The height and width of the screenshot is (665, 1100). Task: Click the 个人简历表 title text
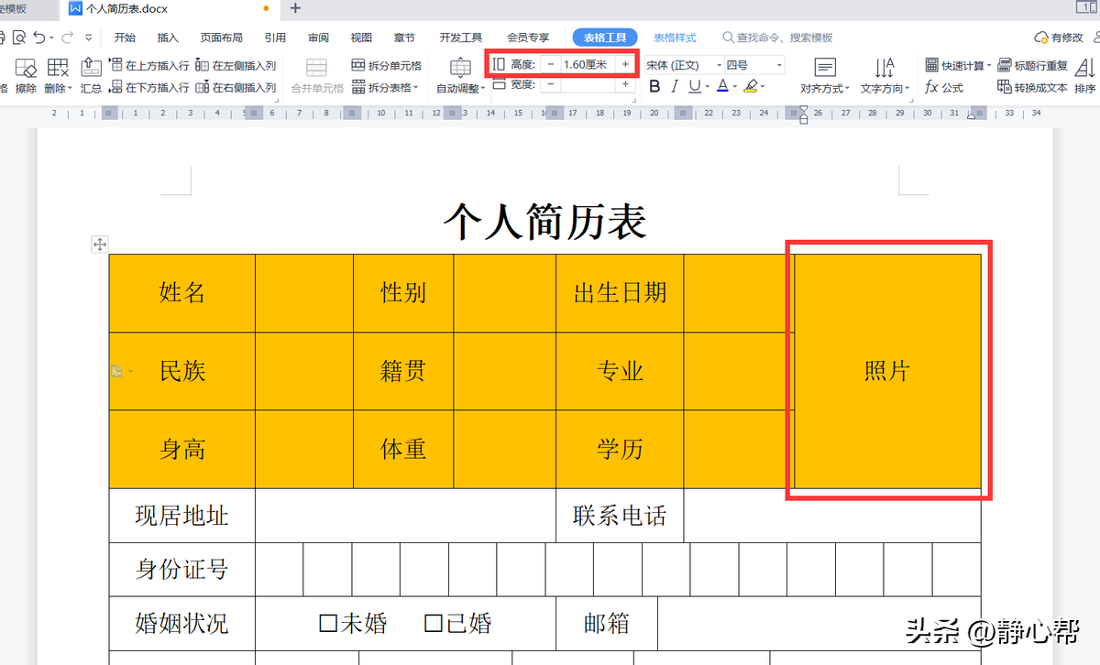click(x=545, y=222)
